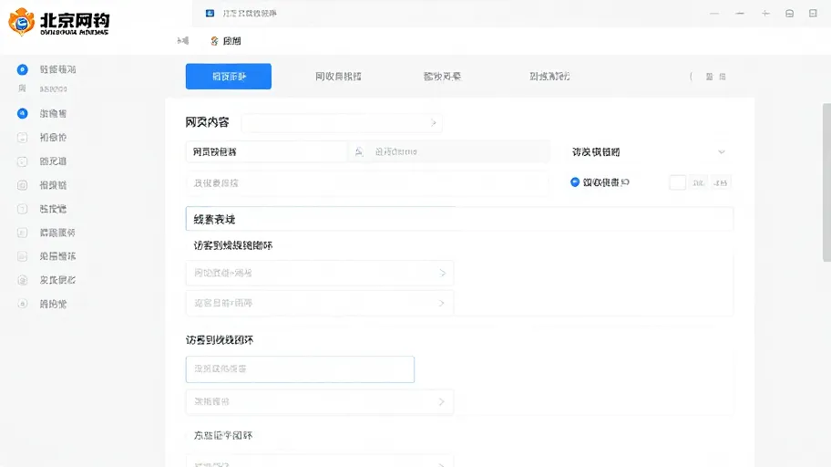Click the wide placeholder input below first text field

tap(366, 183)
